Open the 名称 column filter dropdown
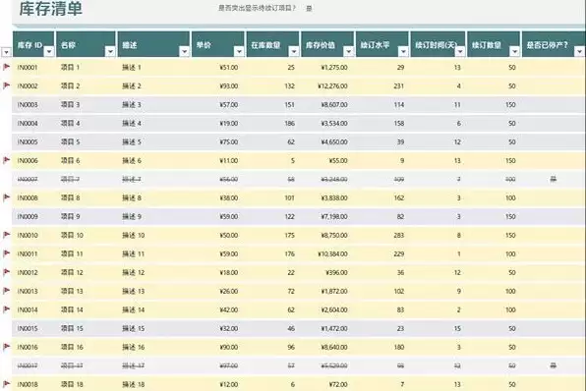The width and height of the screenshot is (586, 391). (110, 51)
